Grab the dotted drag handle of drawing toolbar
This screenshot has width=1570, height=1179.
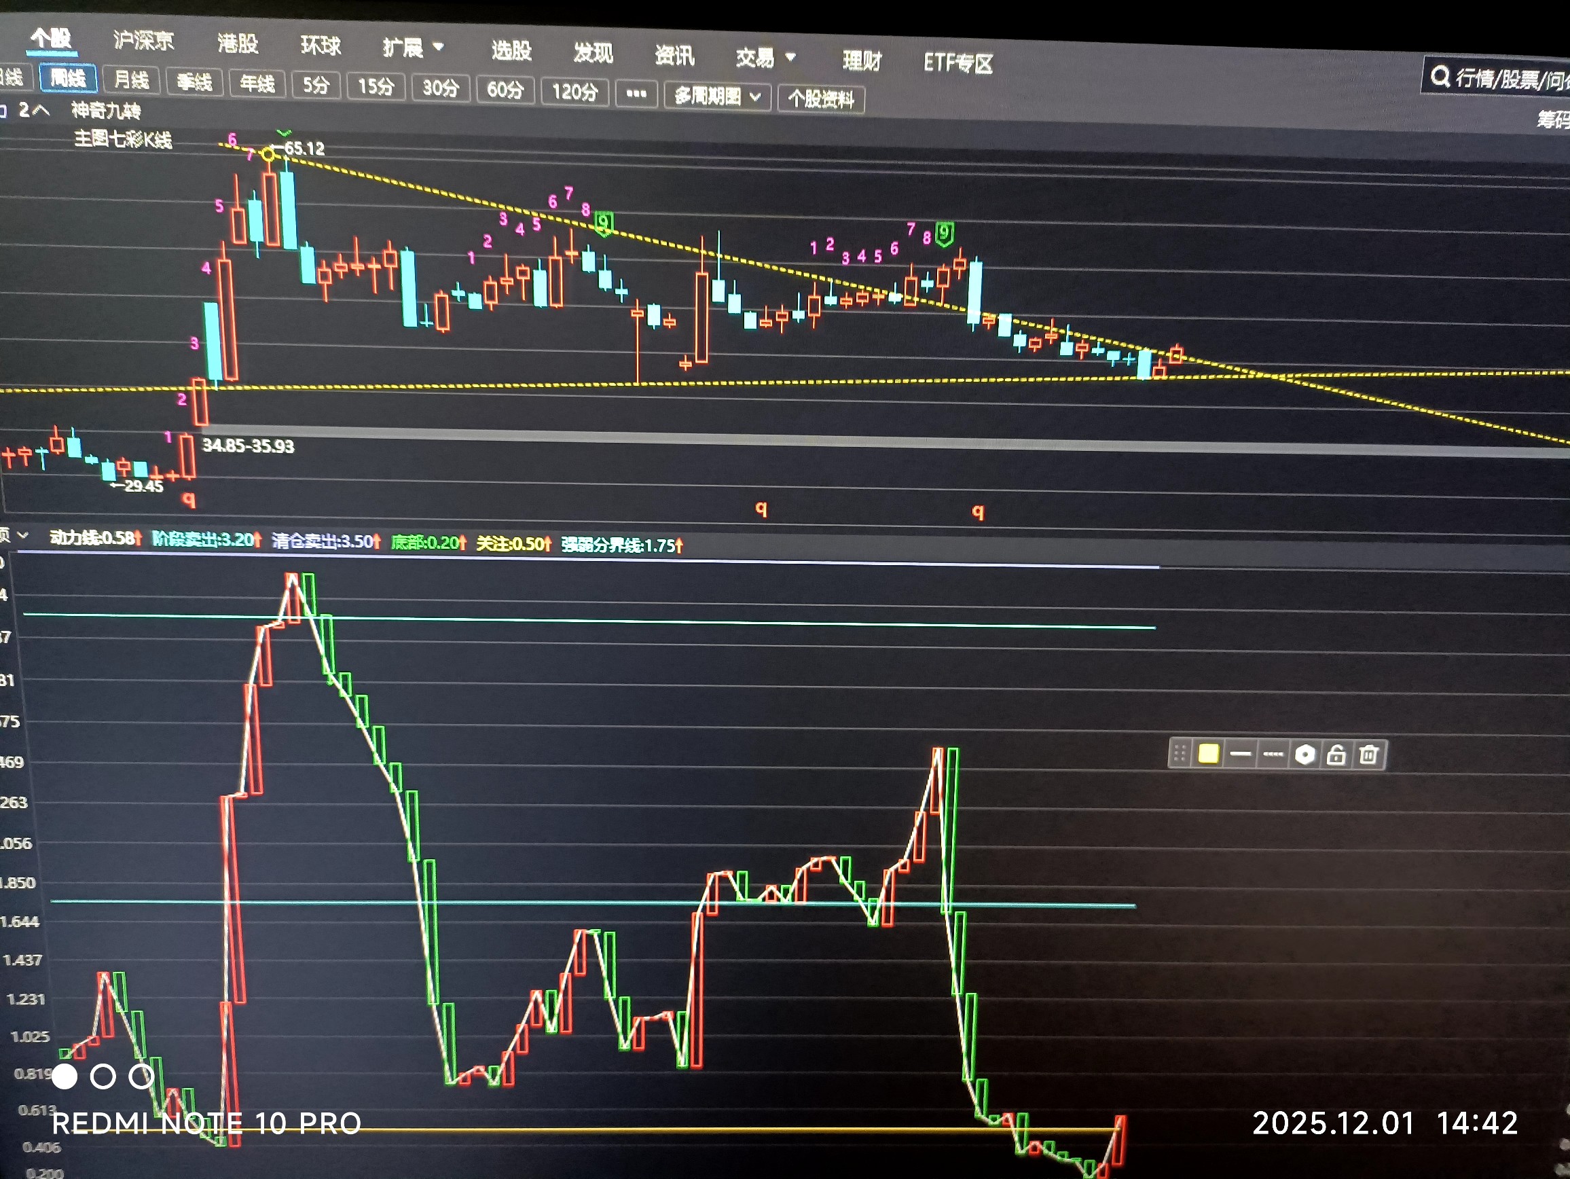1179,753
